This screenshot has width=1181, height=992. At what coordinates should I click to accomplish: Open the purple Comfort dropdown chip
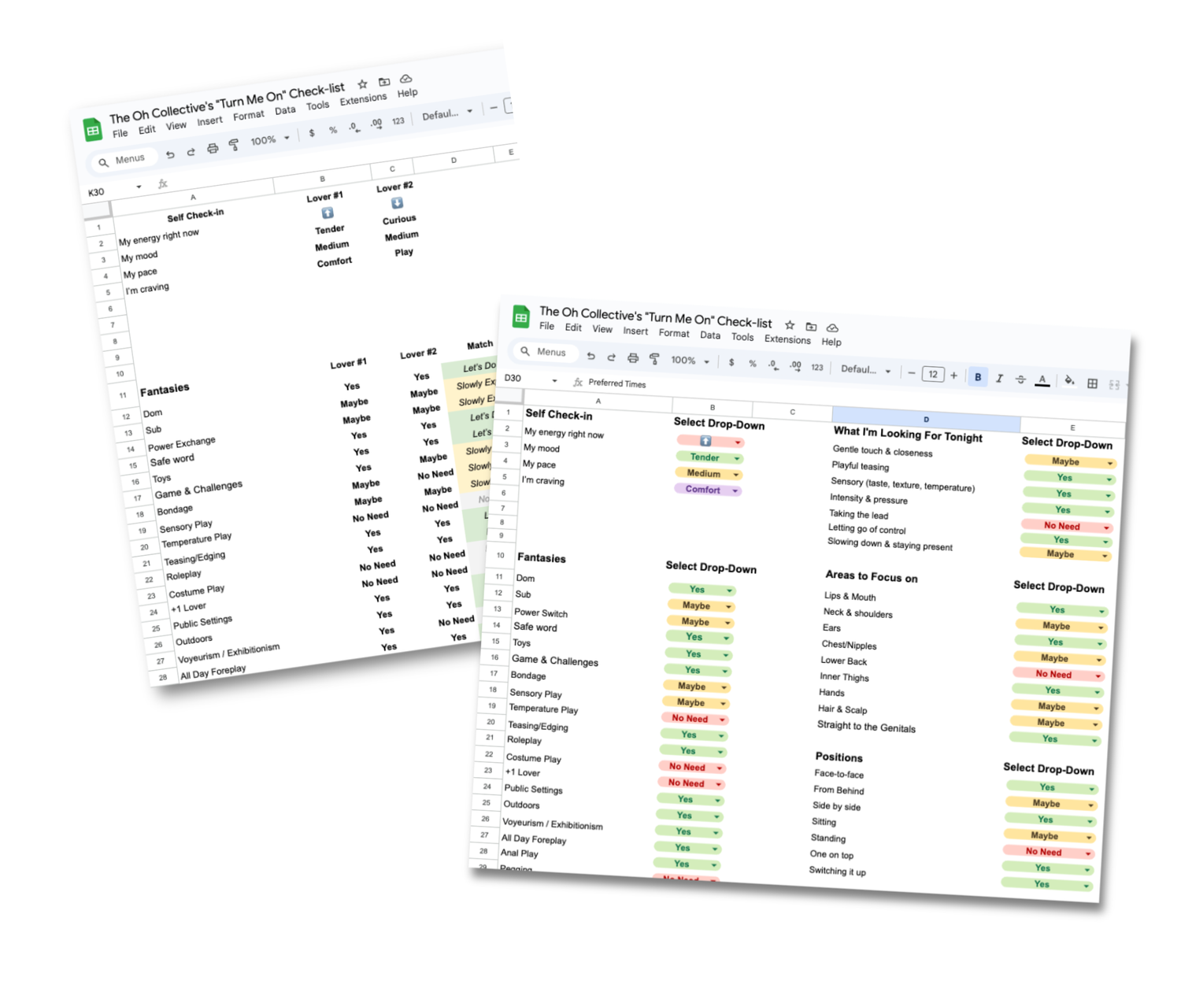click(x=708, y=490)
